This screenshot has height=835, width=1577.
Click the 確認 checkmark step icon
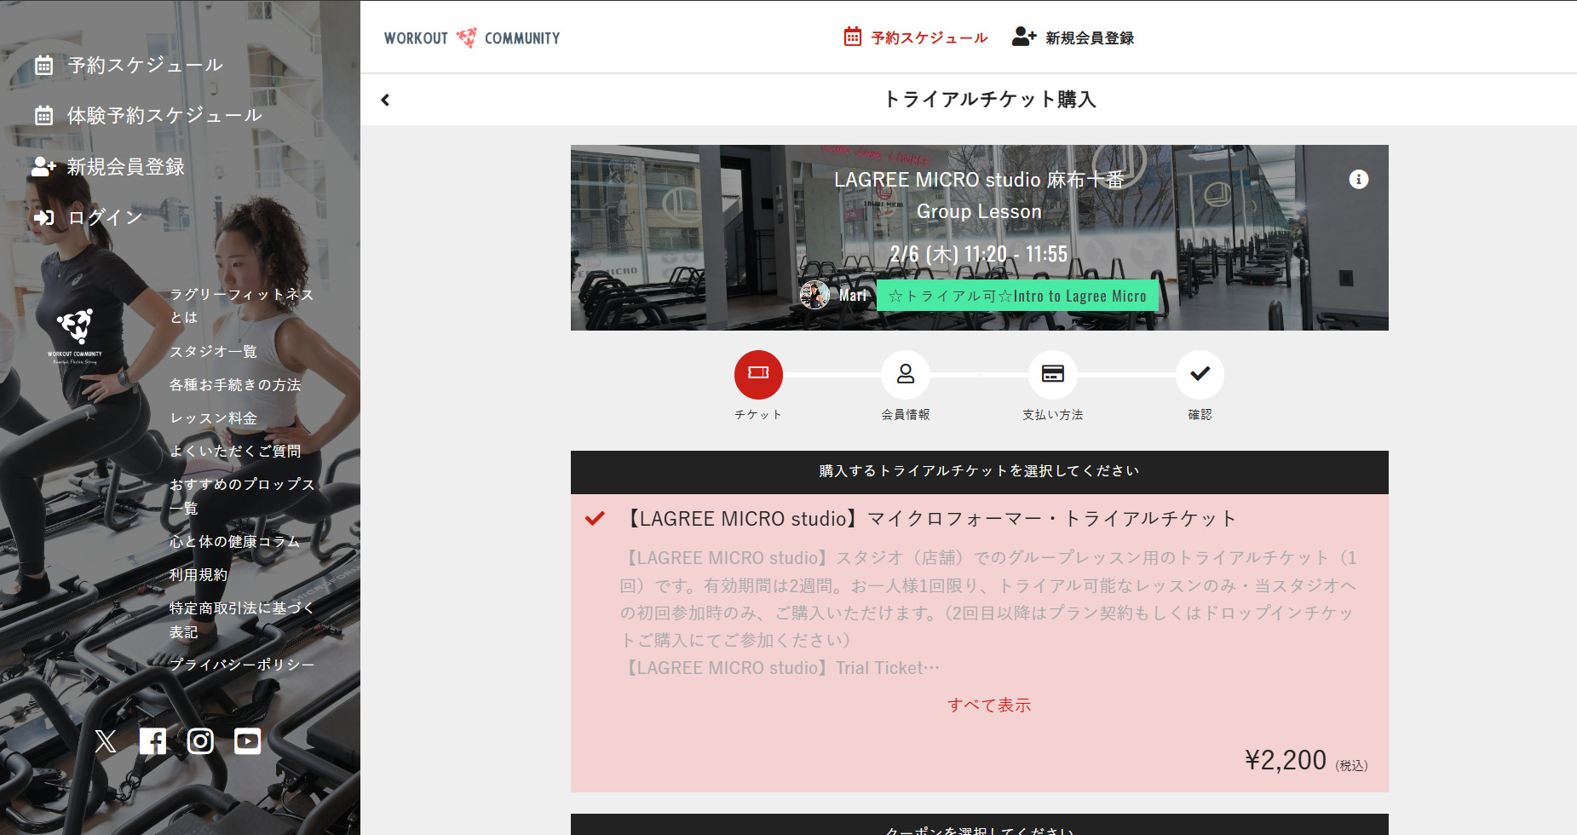click(1200, 375)
